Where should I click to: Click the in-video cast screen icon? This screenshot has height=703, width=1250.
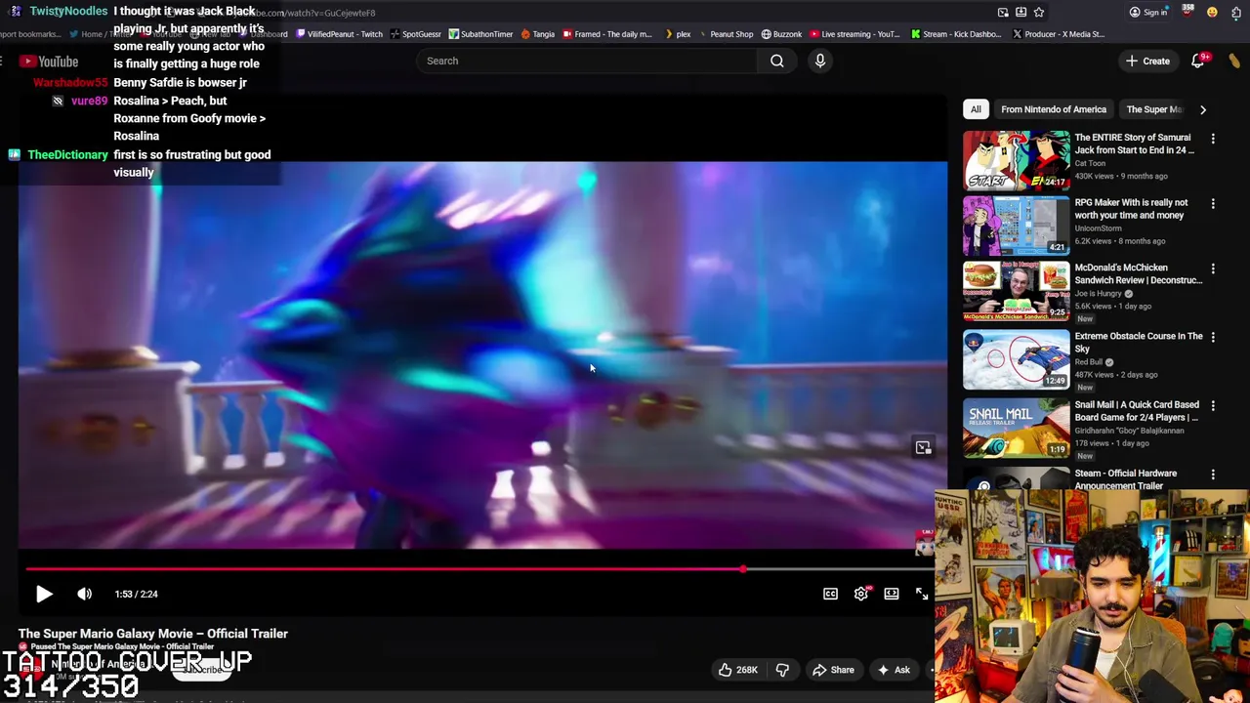(x=923, y=448)
